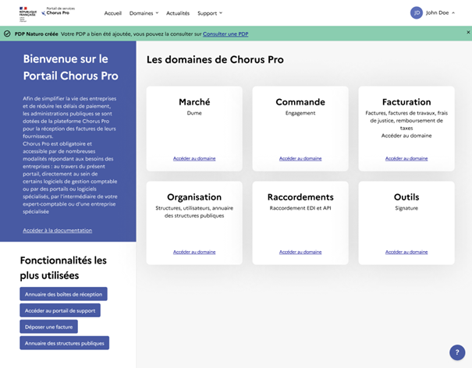Access the Outils domain link
Image resolution: width=472 pixels, height=368 pixels.
click(x=406, y=252)
